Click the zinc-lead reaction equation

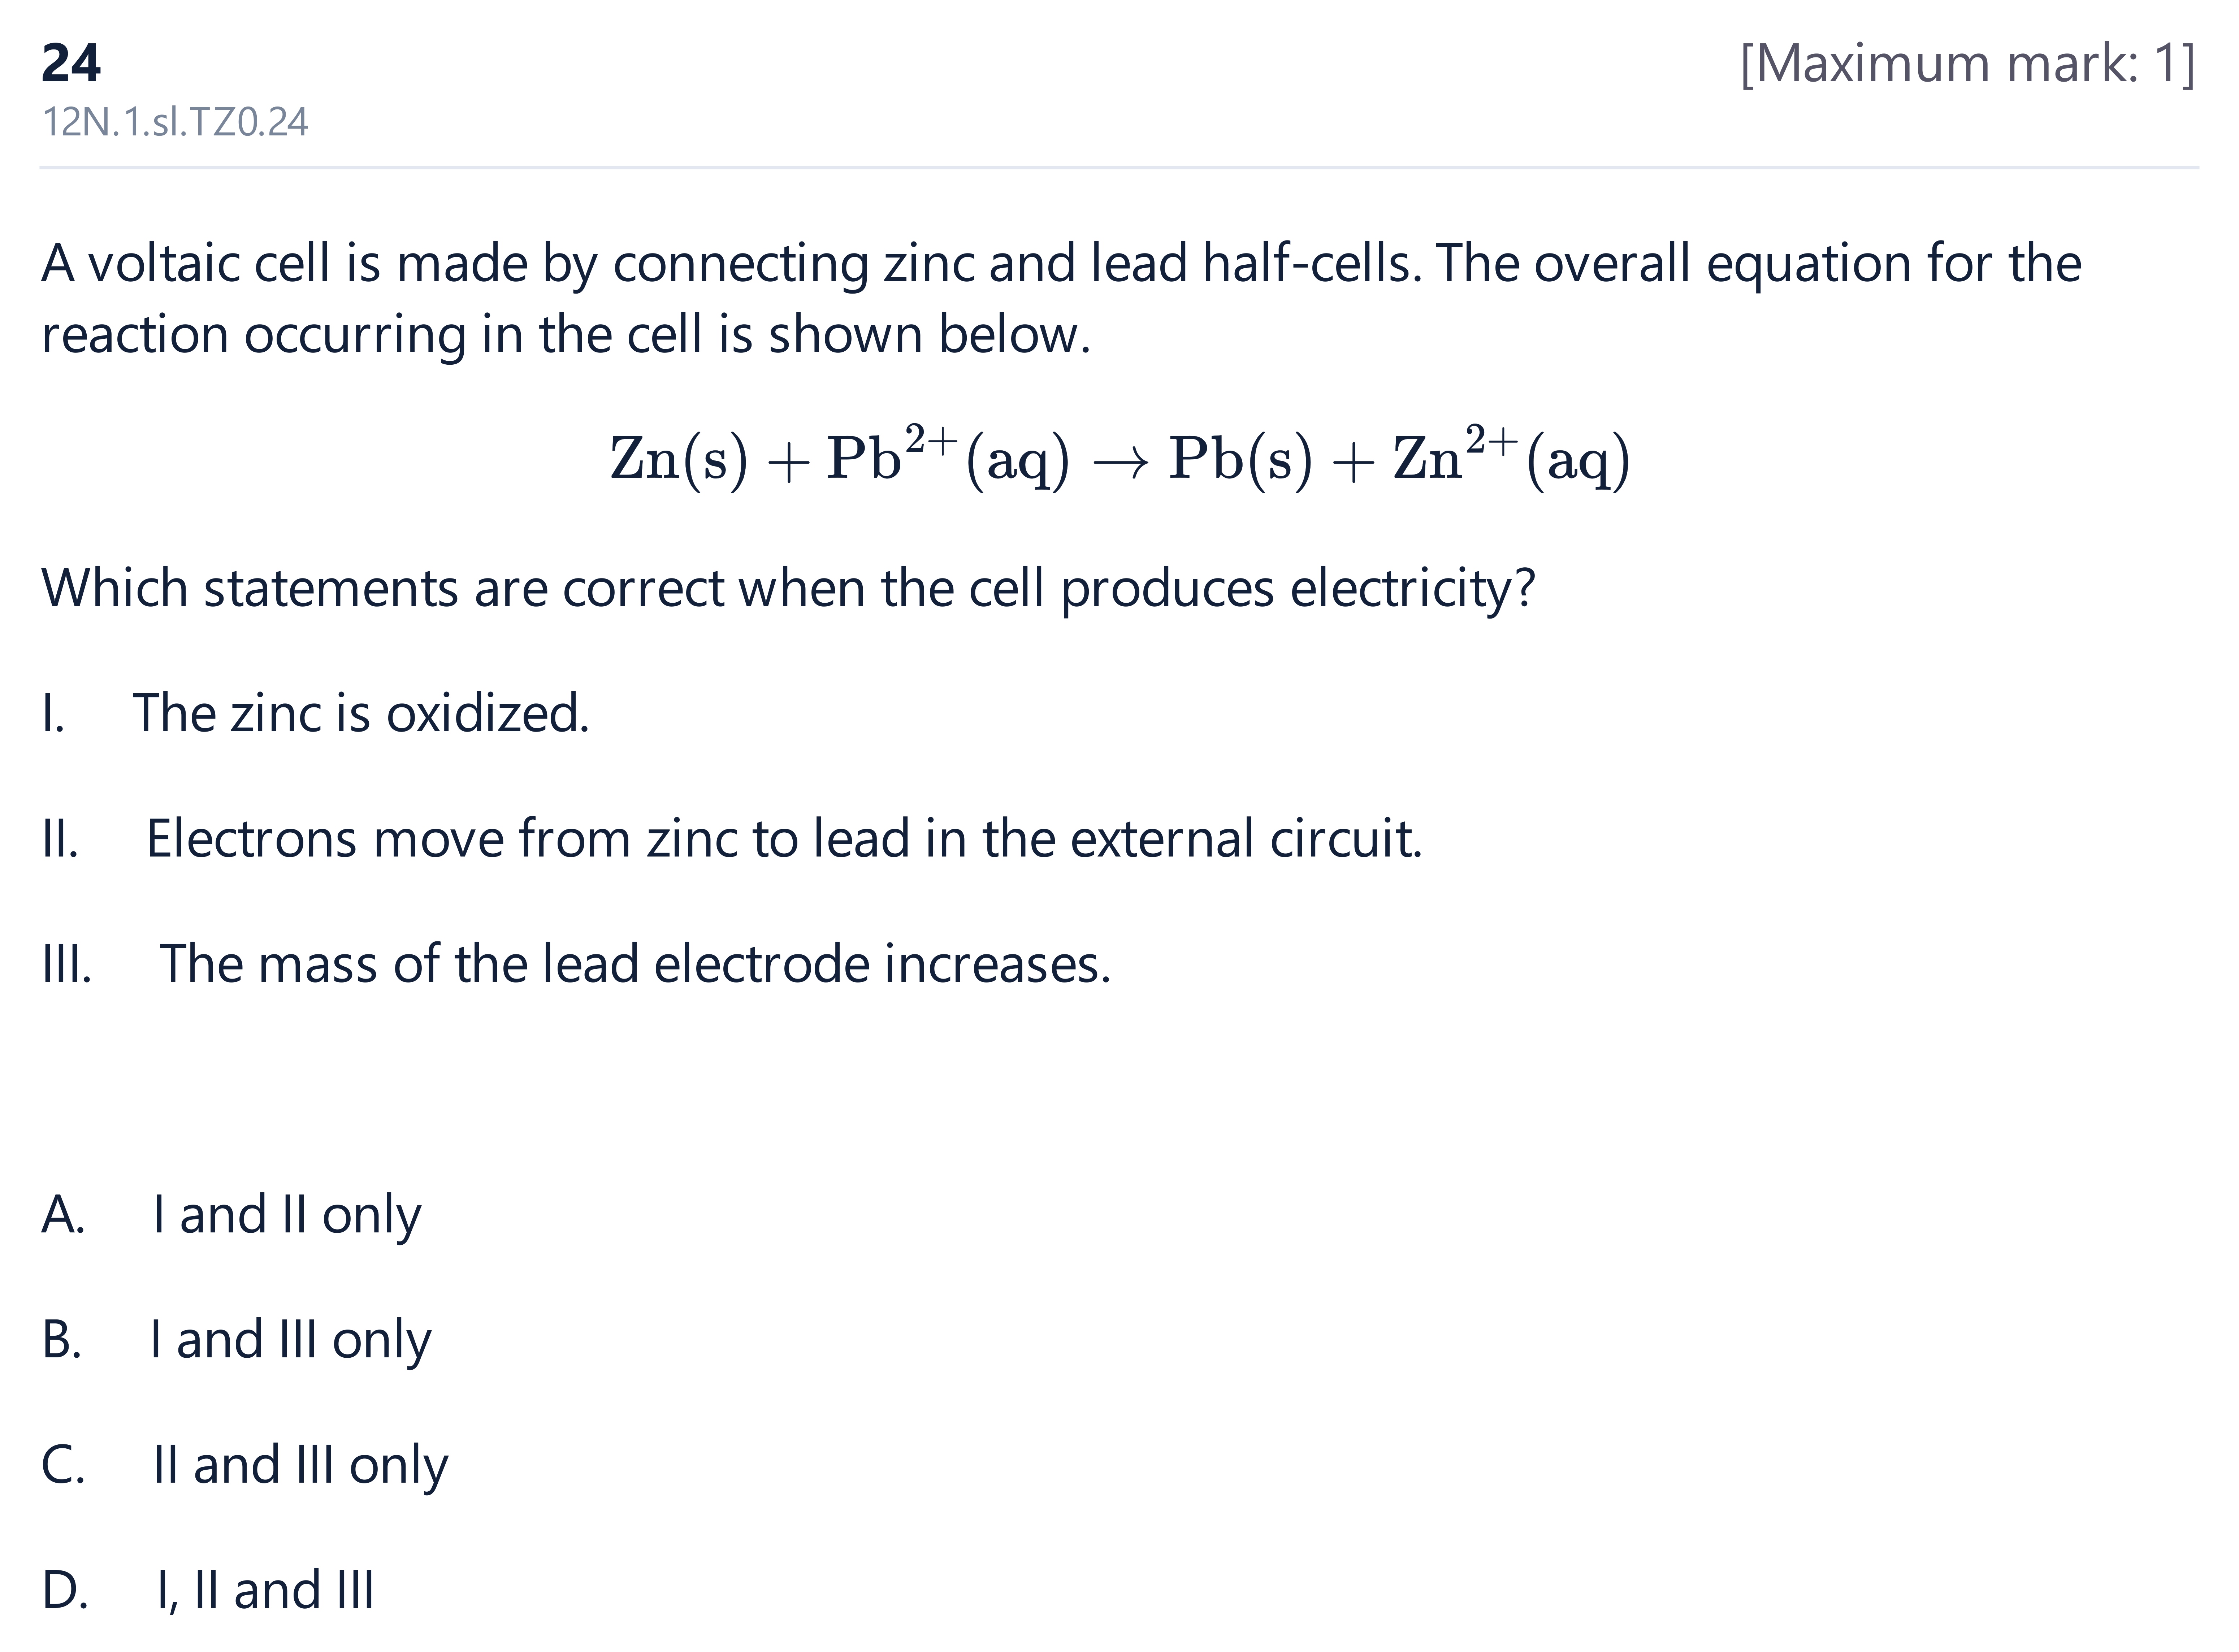[x=1120, y=458]
